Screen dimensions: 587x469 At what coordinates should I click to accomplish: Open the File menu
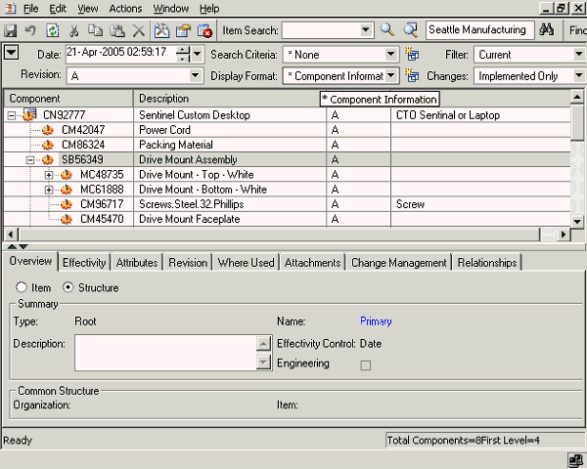30,8
